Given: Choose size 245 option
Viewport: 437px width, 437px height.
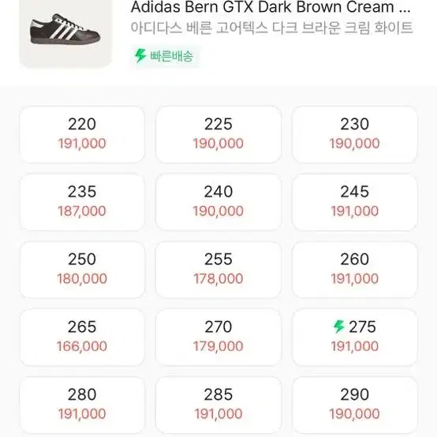Looking at the screenshot, I should pos(354,202).
